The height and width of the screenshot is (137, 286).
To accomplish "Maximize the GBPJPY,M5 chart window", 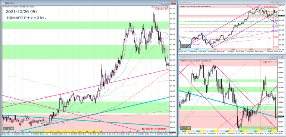I will tap(168, 3).
